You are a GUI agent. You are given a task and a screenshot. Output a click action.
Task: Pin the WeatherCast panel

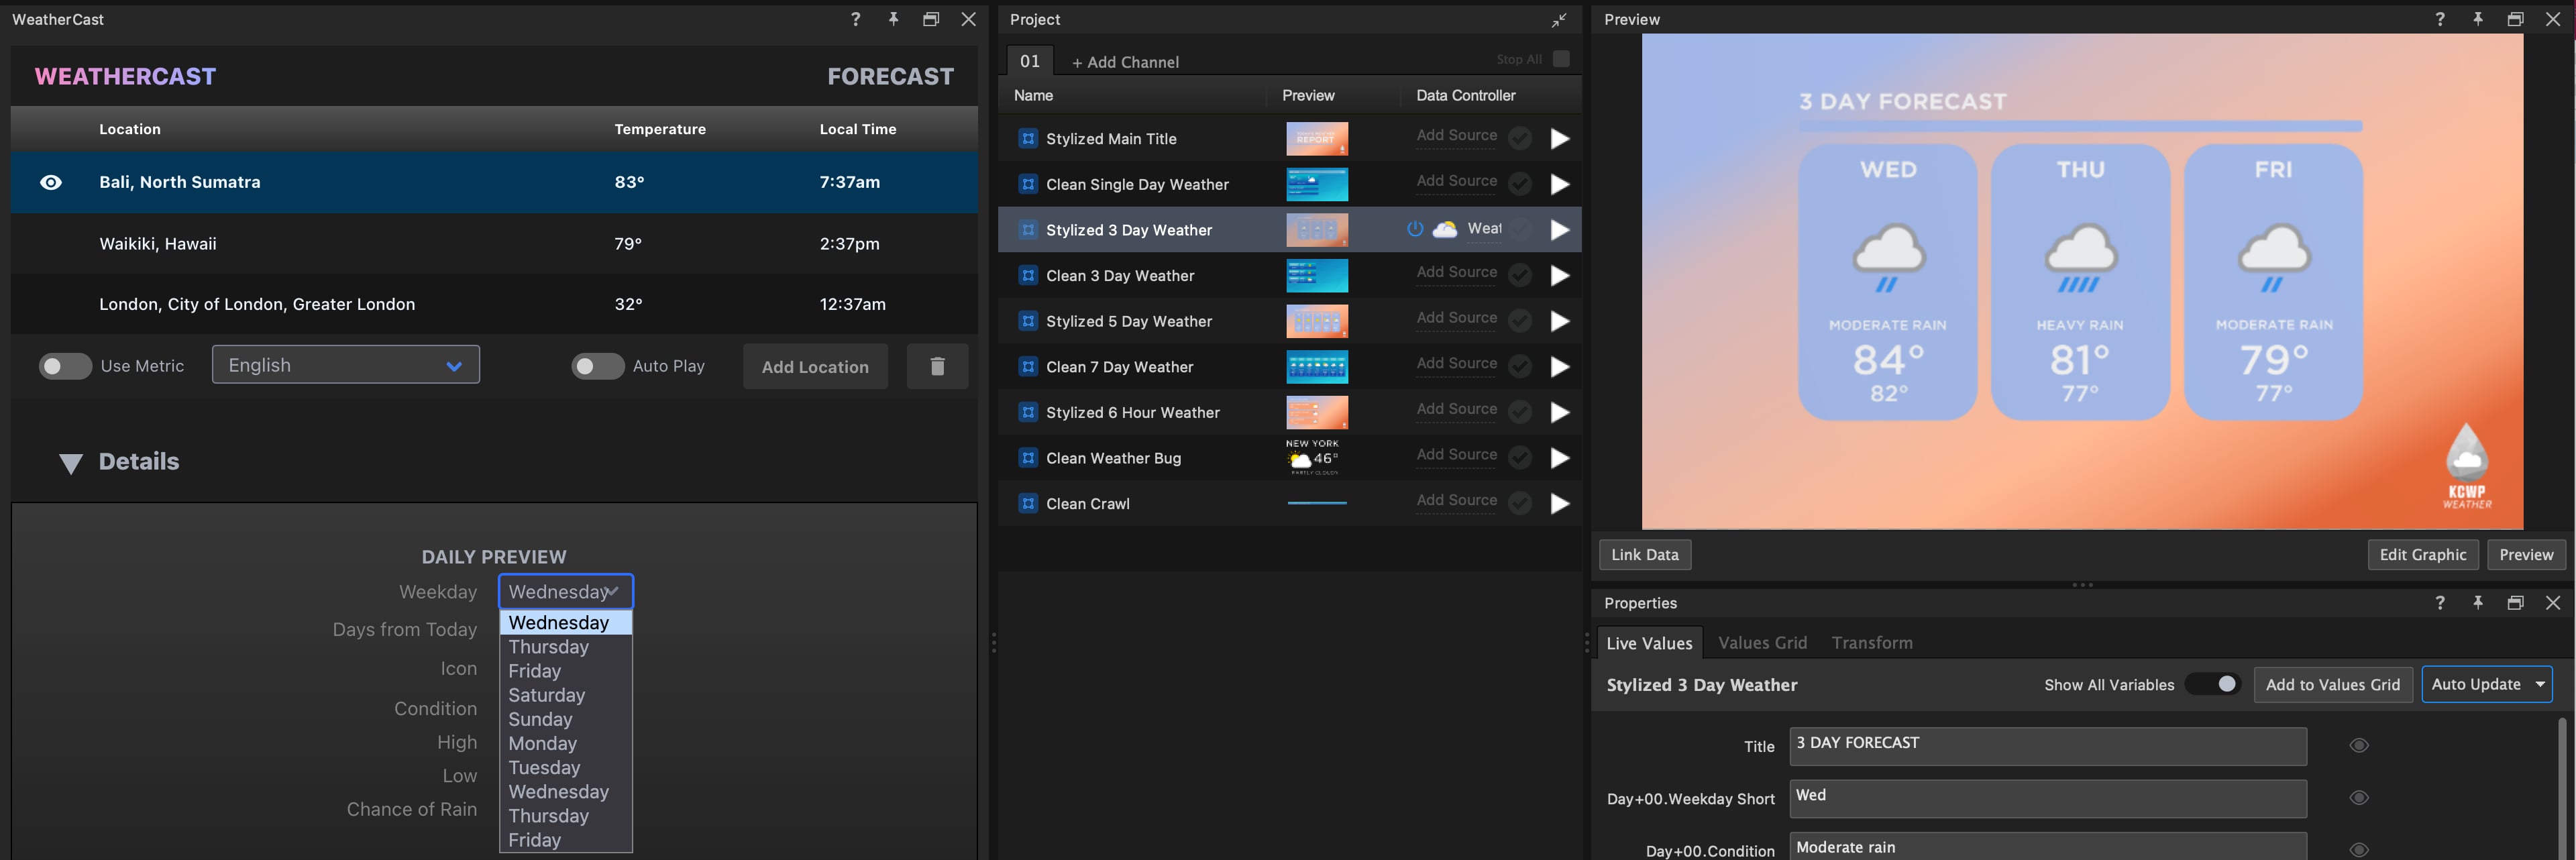(x=893, y=19)
